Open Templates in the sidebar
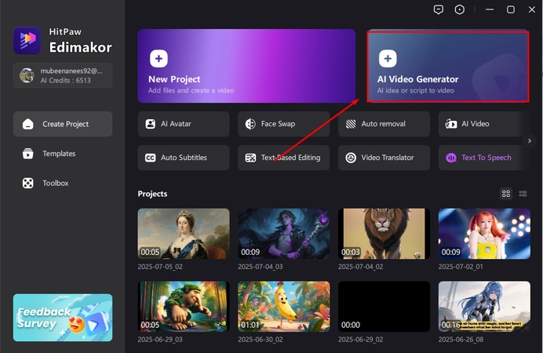543x353 pixels. [x=63, y=153]
